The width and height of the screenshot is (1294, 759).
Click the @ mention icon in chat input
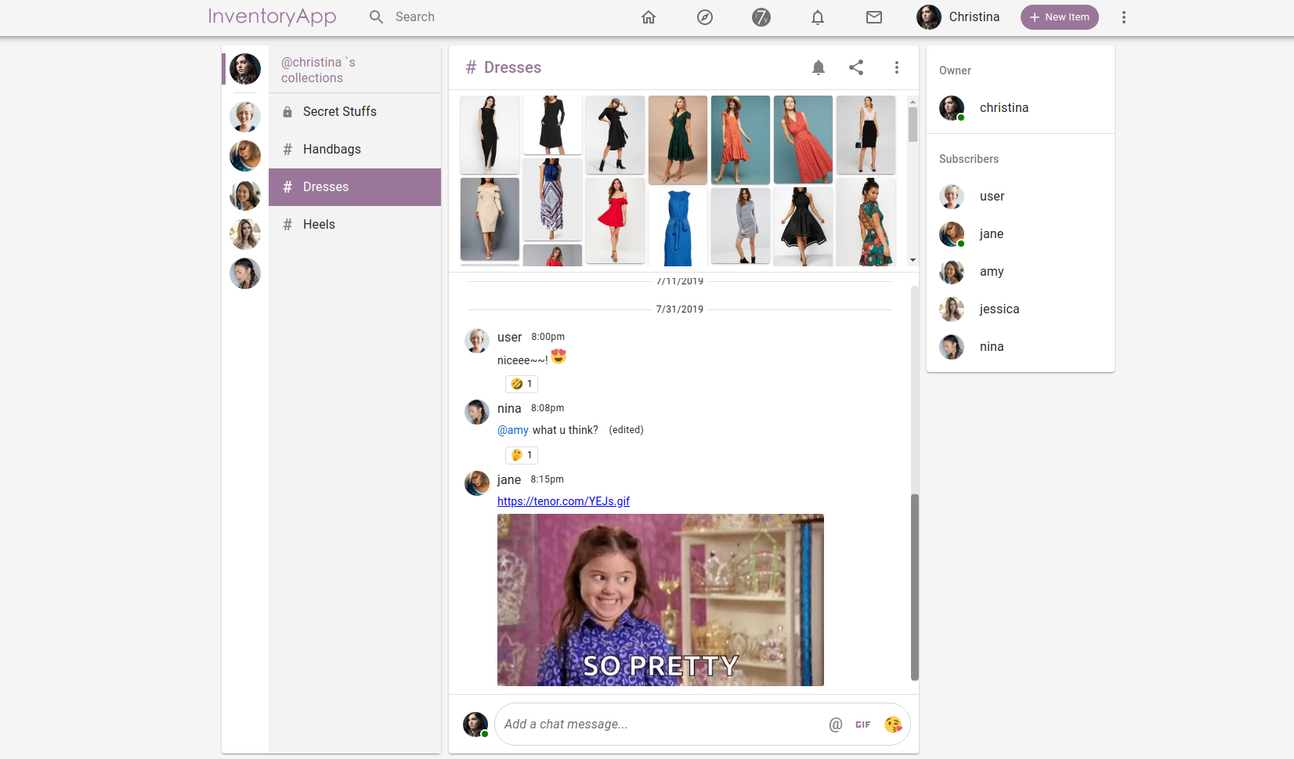[835, 725]
